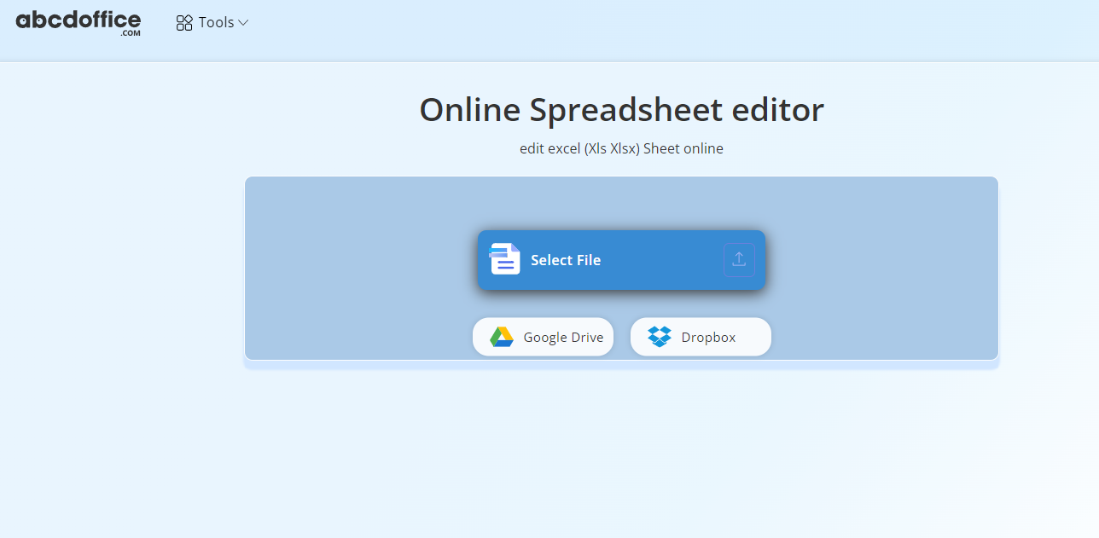Expand the Tools dropdown chevron
1099x538 pixels.
[x=243, y=23]
